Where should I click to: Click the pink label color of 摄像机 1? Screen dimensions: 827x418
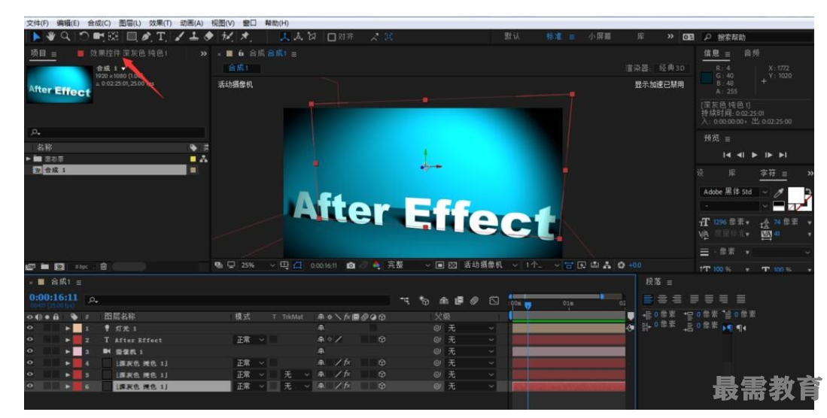pos(78,351)
